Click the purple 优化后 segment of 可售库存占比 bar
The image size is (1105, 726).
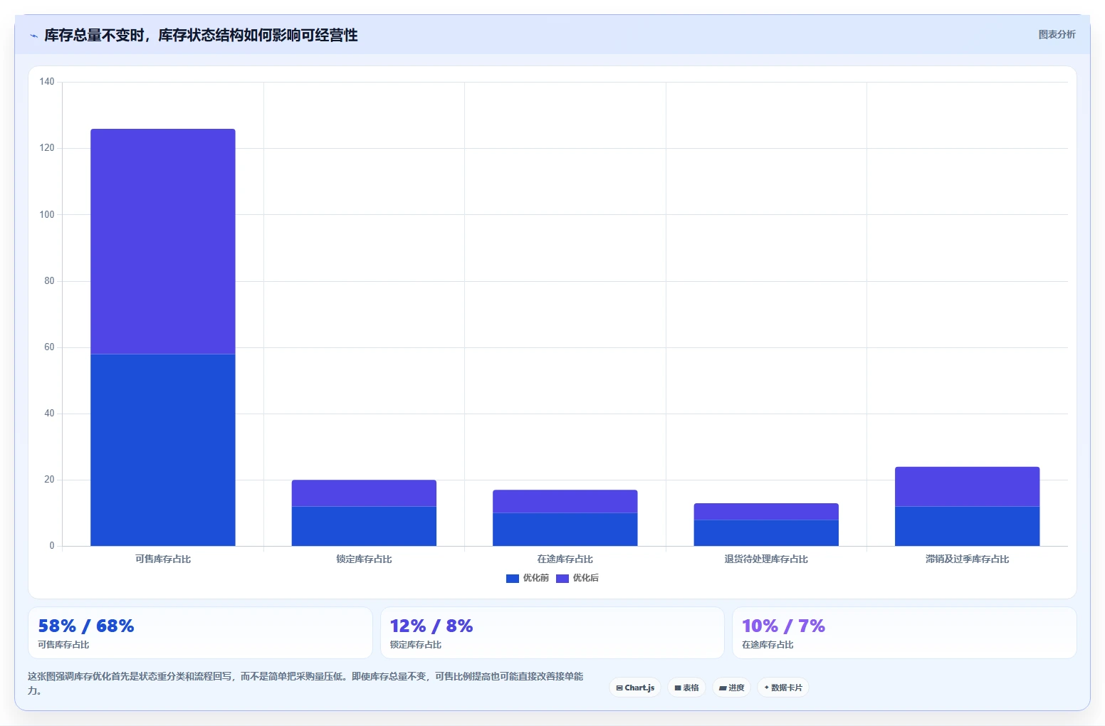pos(163,241)
